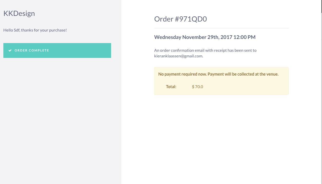The width and height of the screenshot is (322, 184).
Task: Click the checkmark icon on Order Complete banner
Action: point(10,50)
